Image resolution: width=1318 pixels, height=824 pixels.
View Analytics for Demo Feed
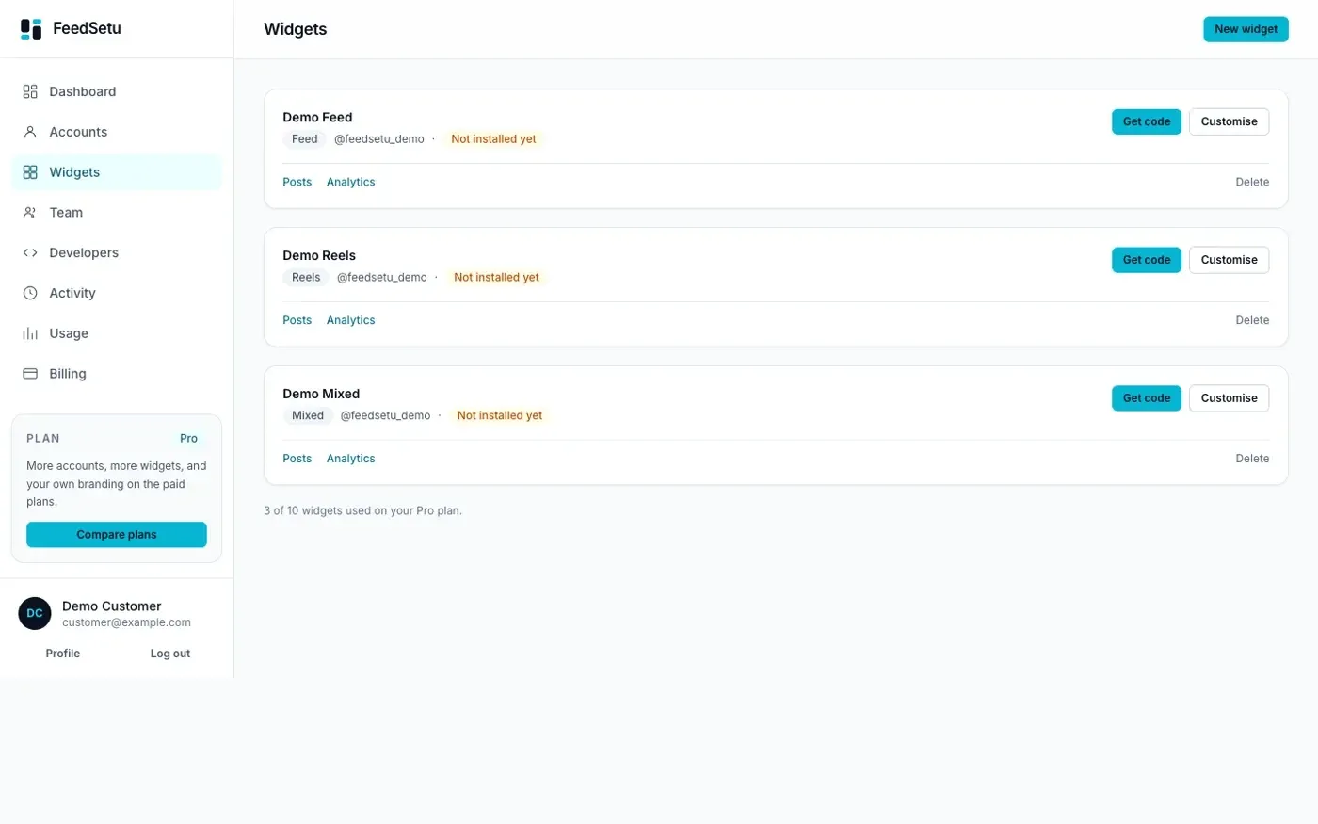(x=350, y=182)
